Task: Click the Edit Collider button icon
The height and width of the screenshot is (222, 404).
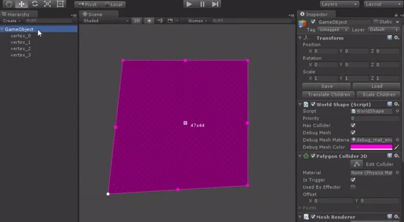Action: tap(356, 164)
